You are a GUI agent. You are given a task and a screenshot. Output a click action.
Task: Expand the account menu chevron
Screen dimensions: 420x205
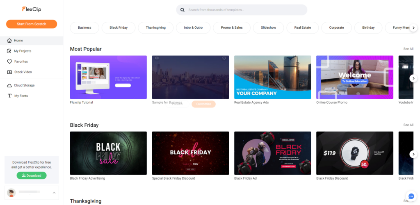click(x=54, y=193)
